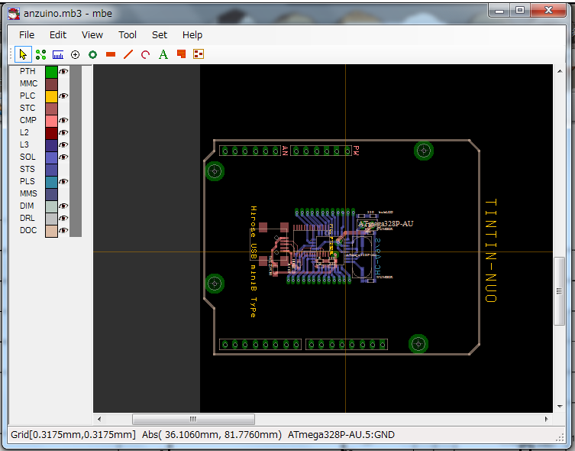Screen dimensions: 575x451
Task: Click the mbe application icon in title bar
Action: pos(14,14)
